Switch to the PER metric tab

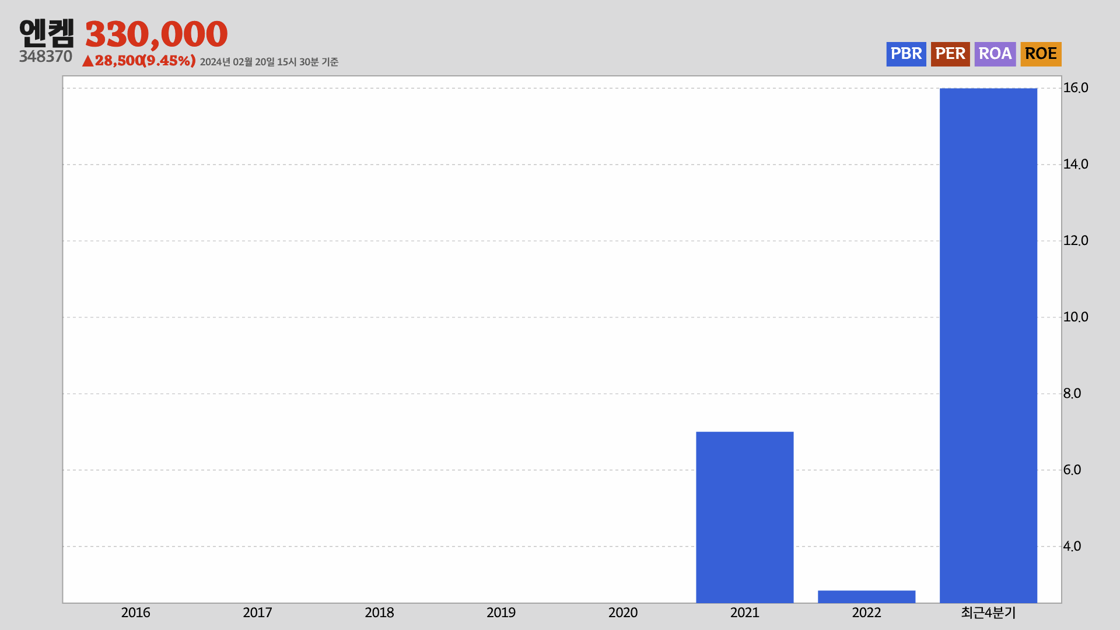[950, 54]
